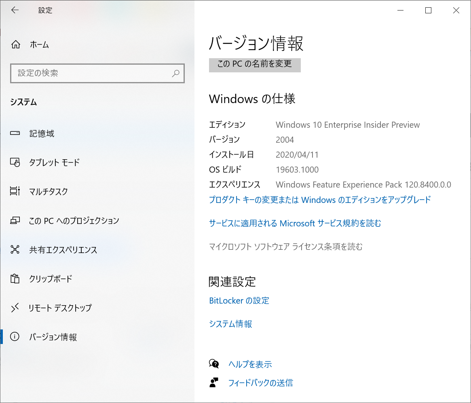Click the タブレット モード icon
This screenshot has height=403, width=471.
pyautogui.click(x=15, y=162)
